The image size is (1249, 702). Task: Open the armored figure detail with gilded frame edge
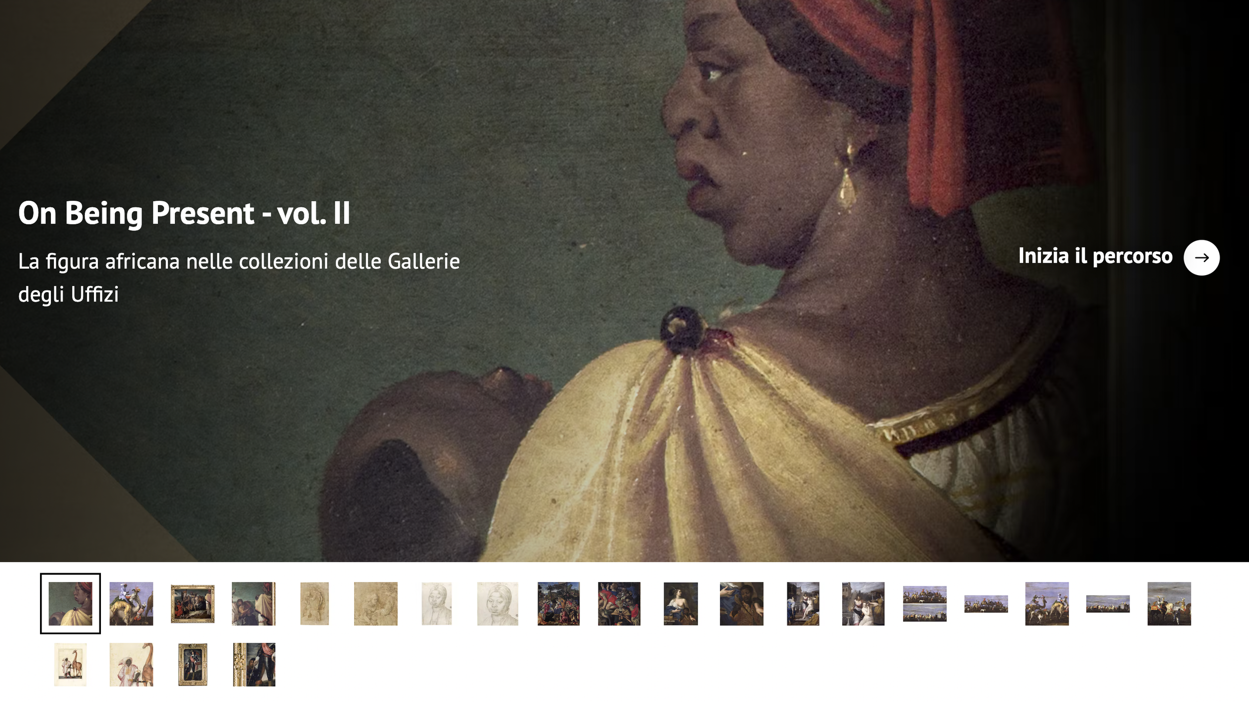tap(254, 664)
